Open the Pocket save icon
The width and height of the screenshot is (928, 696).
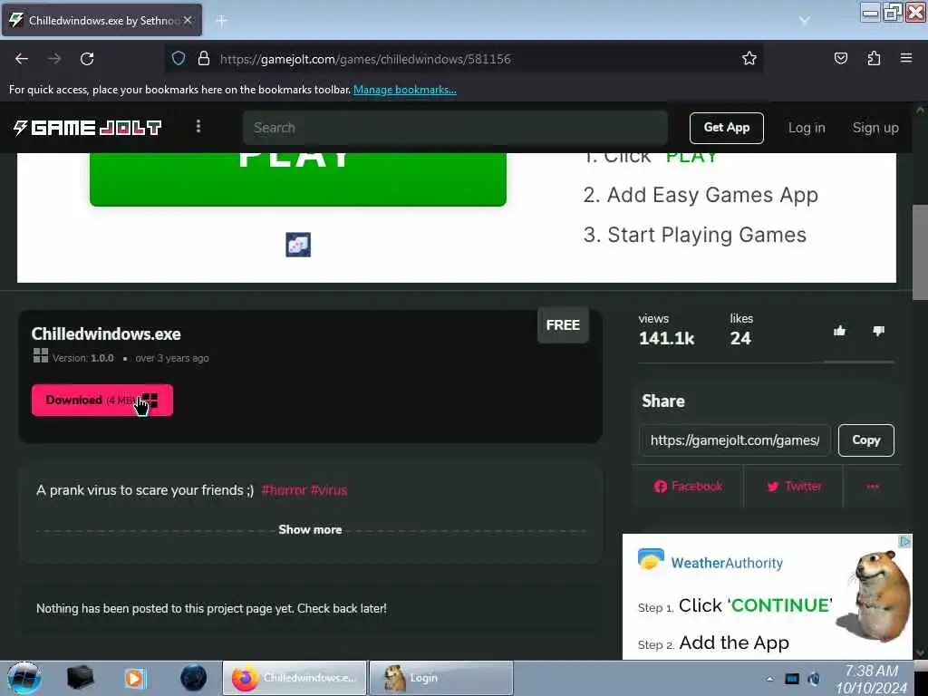pyautogui.click(x=840, y=58)
